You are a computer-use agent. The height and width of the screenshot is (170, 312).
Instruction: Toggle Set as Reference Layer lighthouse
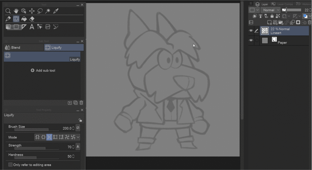(x=260, y=16)
